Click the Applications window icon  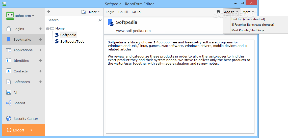pyautogui.click(x=8, y=50)
